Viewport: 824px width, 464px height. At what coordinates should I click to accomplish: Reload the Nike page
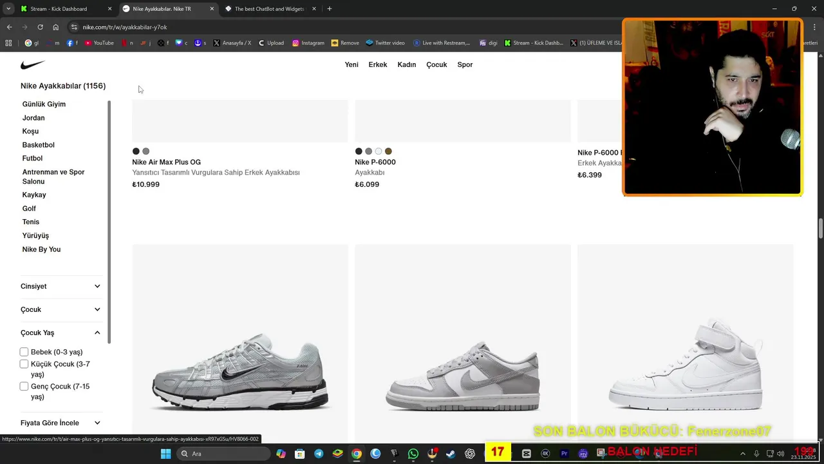40,27
